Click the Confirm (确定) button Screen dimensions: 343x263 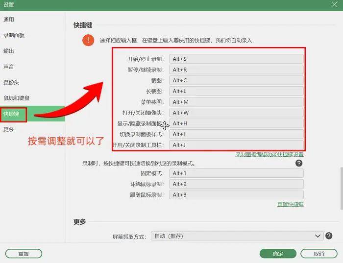click(x=278, y=254)
